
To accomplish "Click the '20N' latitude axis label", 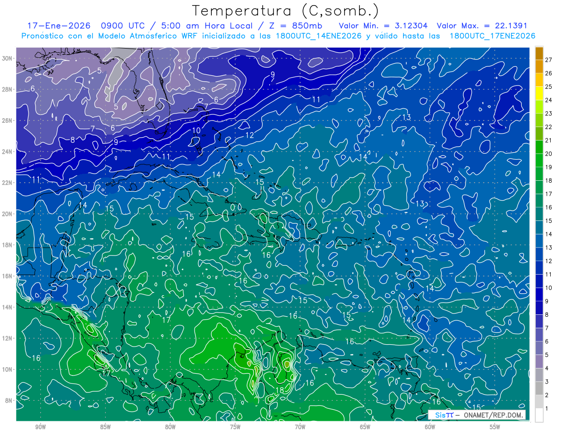I will 8,214.
